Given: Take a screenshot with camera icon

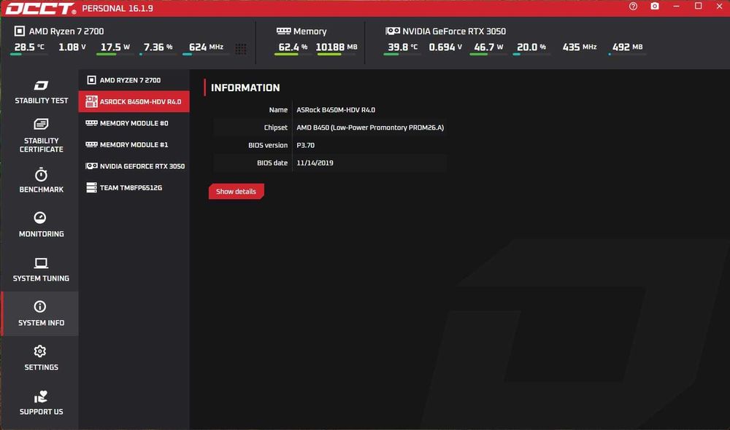Looking at the screenshot, I should [655, 7].
